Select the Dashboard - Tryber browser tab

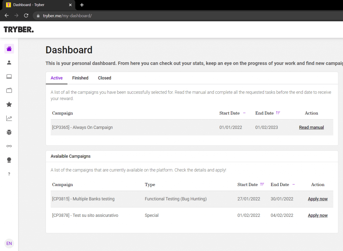tap(39, 5)
